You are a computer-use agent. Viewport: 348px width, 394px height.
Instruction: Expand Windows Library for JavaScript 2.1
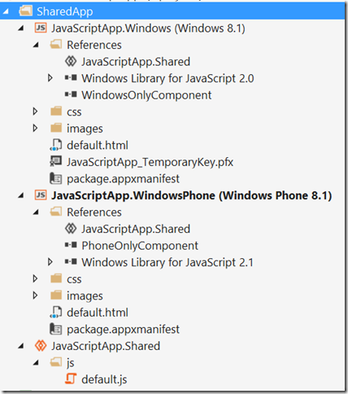[x=50, y=262]
